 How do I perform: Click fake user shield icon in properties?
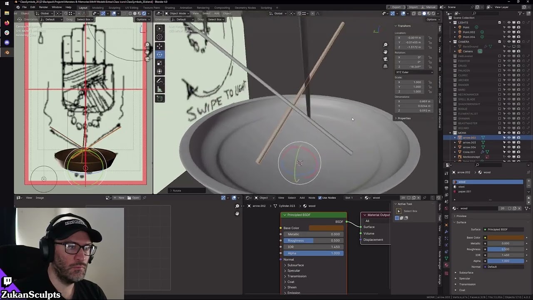point(509,208)
